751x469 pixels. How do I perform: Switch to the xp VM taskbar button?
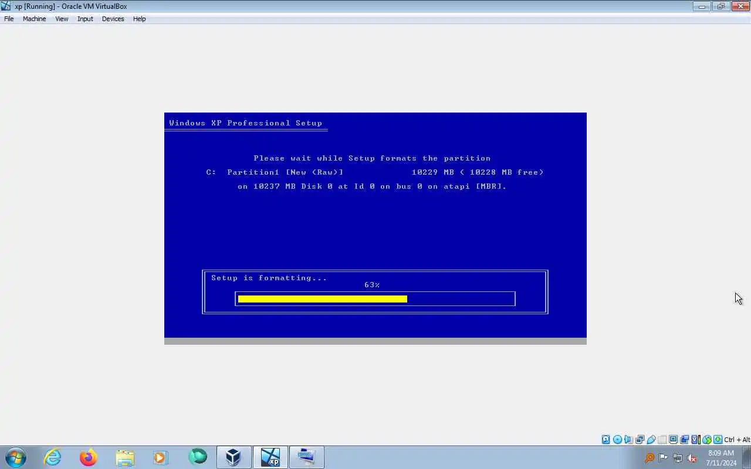(x=270, y=457)
